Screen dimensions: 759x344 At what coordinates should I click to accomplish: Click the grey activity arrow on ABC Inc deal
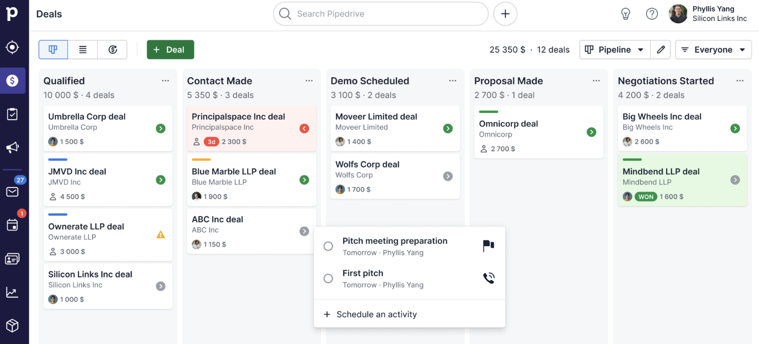[304, 231]
